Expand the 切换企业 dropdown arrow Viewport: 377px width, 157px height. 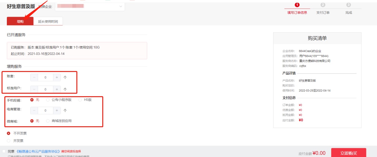coord(121,7)
